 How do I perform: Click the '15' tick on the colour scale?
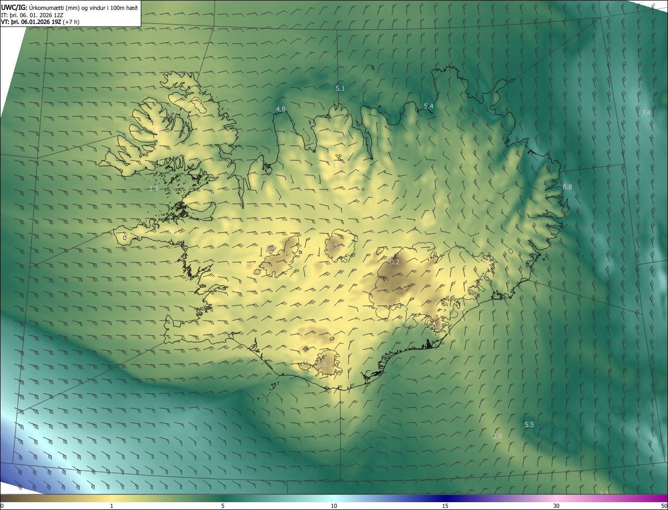[445, 506]
